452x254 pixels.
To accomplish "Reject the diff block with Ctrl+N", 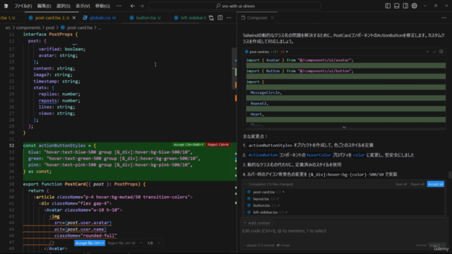I will pos(218,145).
